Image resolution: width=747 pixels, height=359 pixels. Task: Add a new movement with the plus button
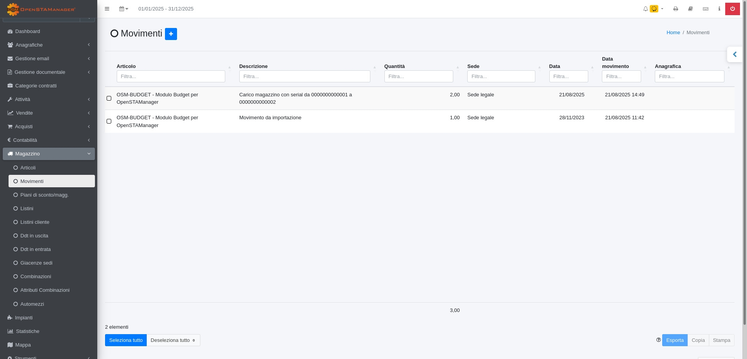tap(171, 34)
